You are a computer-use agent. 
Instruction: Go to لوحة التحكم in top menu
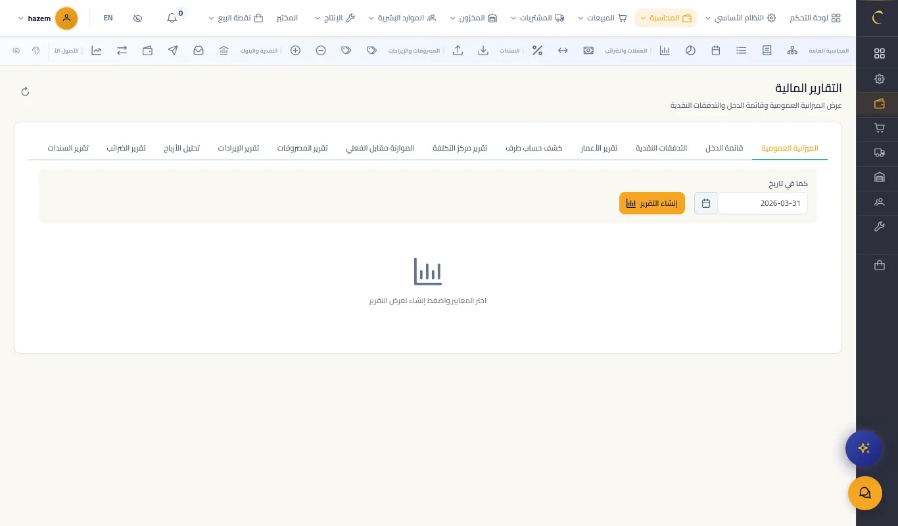click(815, 18)
